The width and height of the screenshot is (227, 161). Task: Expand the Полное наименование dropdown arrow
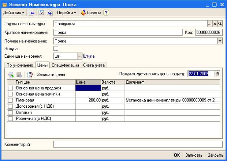pyautogui.click(x=220, y=41)
